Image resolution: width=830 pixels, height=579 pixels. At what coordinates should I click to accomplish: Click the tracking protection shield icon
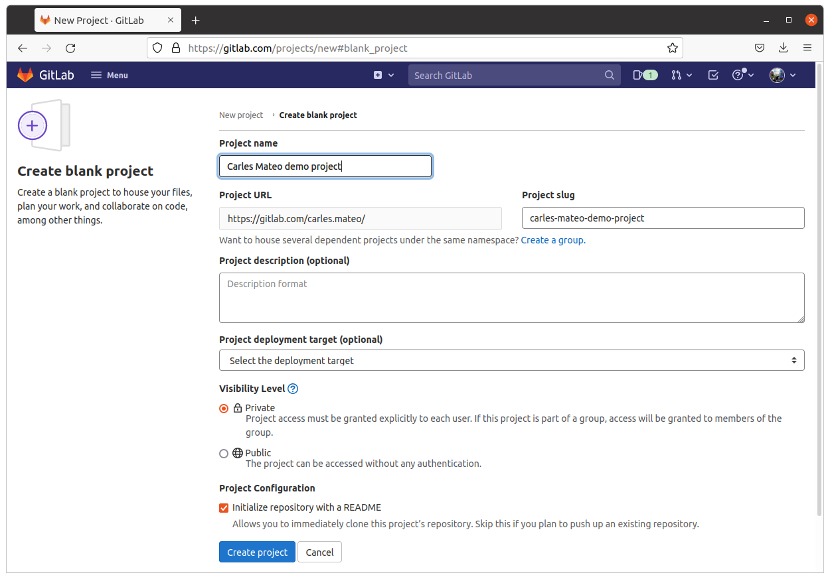coord(157,48)
